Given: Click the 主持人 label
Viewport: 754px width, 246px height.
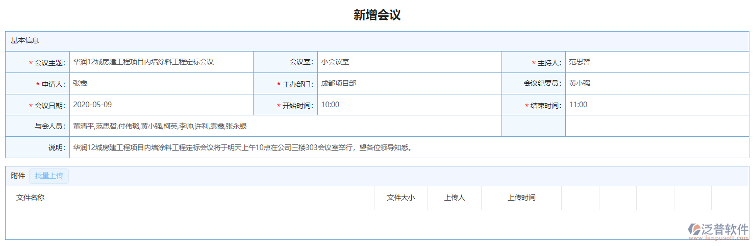Looking at the screenshot, I should (549, 63).
